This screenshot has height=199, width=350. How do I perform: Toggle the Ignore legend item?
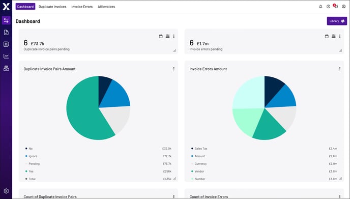tap(31, 156)
